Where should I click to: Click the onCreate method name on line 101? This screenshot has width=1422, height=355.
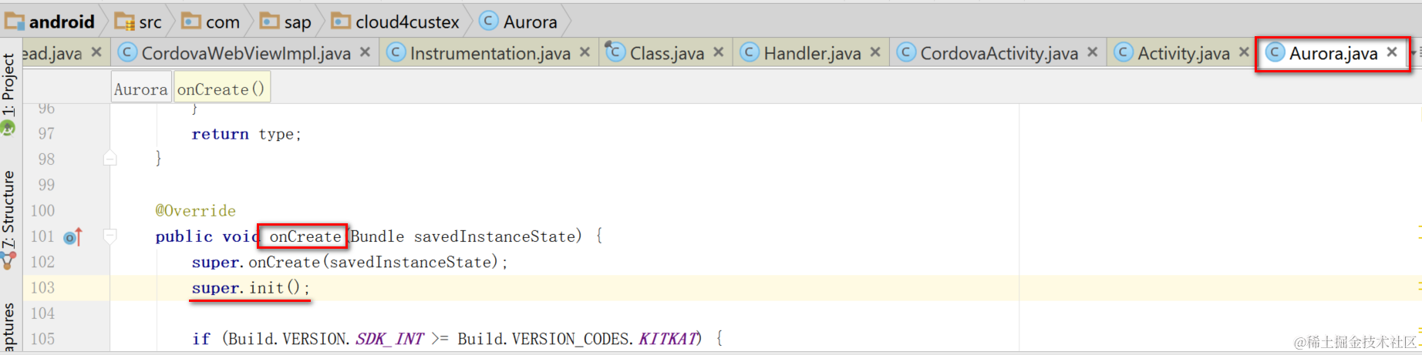[x=305, y=236]
